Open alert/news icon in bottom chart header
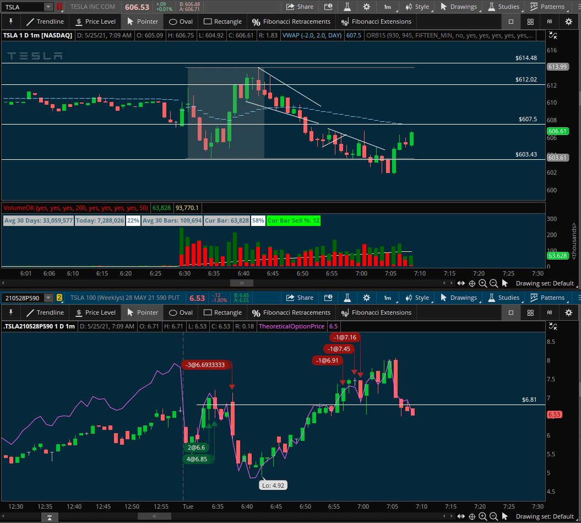 click(x=328, y=298)
